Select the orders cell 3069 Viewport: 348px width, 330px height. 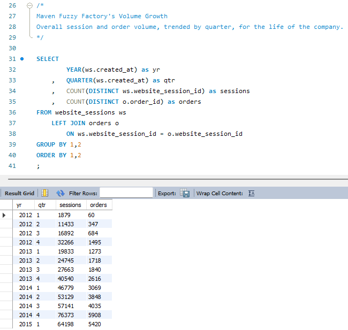(x=99, y=288)
